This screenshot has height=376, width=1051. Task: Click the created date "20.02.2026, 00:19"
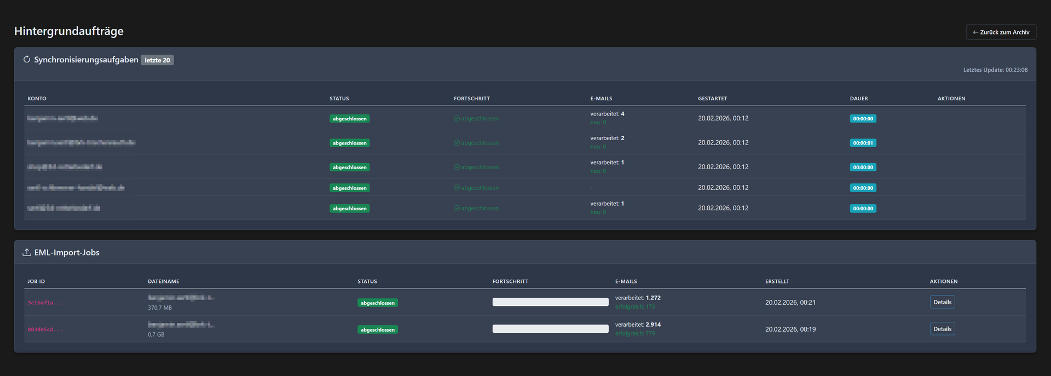[x=790, y=329]
